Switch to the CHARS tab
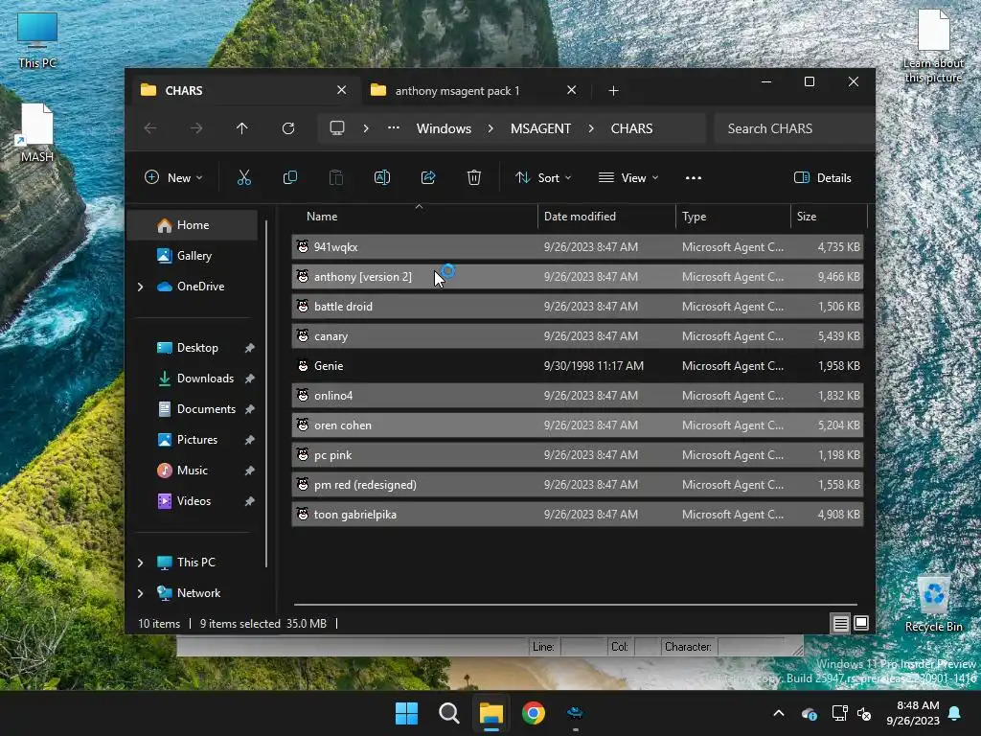This screenshot has height=736, width=981. [x=244, y=90]
